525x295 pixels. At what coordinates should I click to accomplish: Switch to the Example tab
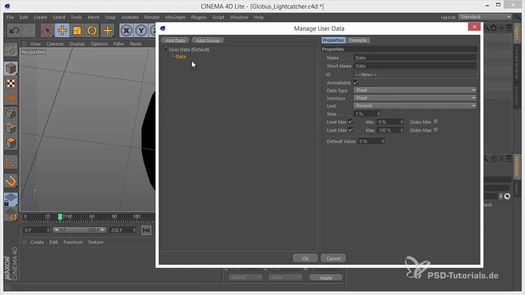pyautogui.click(x=358, y=40)
